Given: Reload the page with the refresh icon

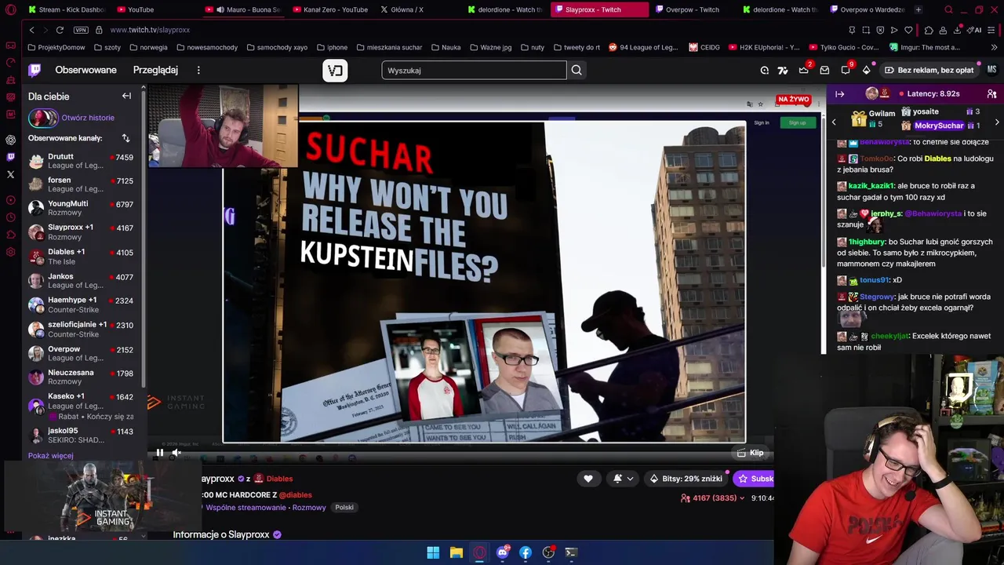Looking at the screenshot, I should [60, 30].
